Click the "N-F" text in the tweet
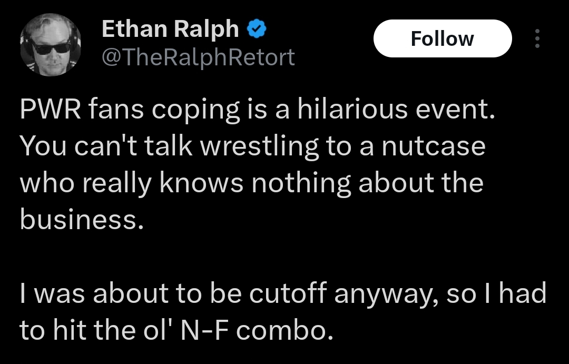Image resolution: width=569 pixels, height=364 pixels. click(x=204, y=330)
